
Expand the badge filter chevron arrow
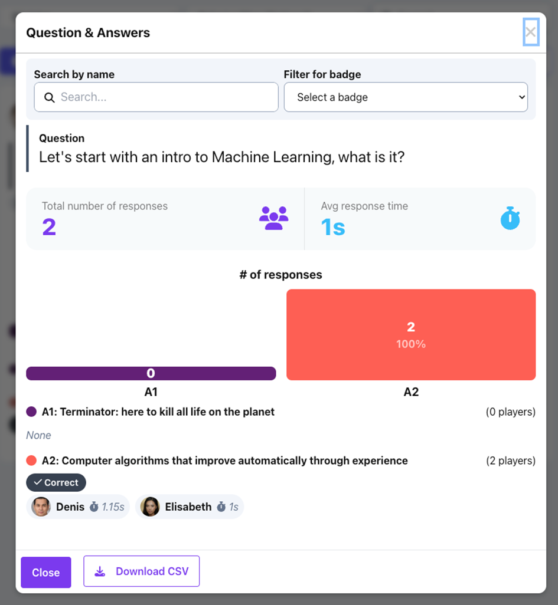pos(521,97)
